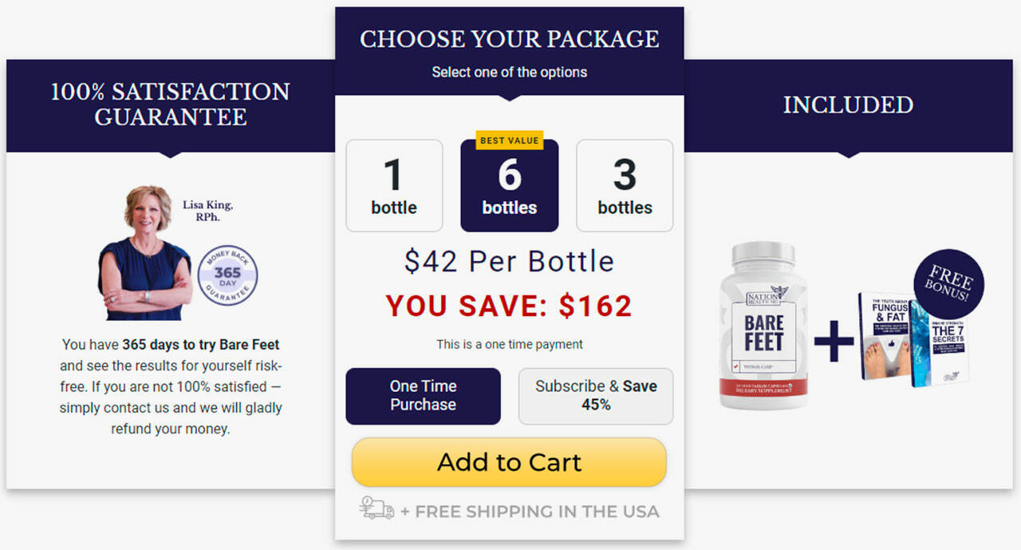
Task: Click the Included section header
Action: click(x=848, y=105)
